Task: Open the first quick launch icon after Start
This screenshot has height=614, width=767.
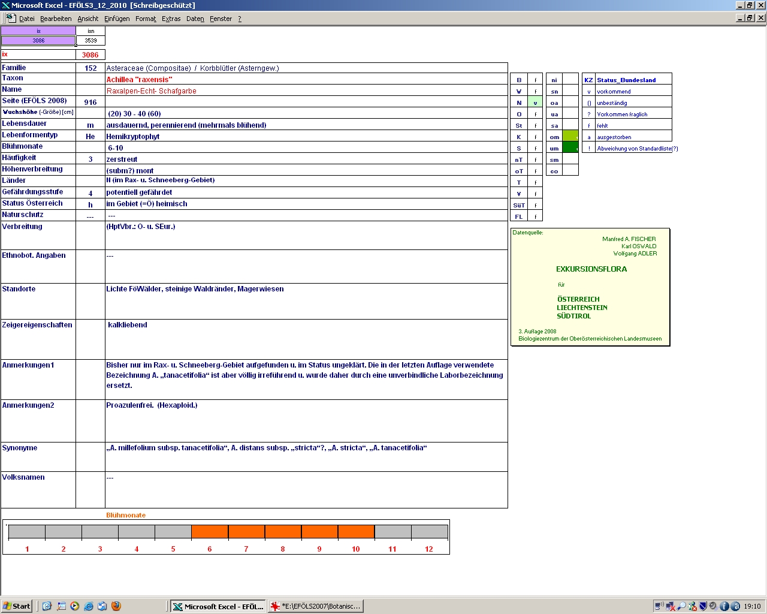Action: 47,606
